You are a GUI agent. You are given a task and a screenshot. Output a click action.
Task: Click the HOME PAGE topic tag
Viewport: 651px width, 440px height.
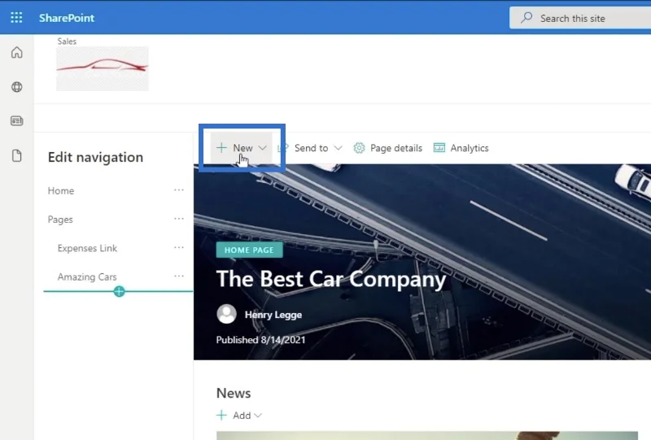[x=249, y=250]
